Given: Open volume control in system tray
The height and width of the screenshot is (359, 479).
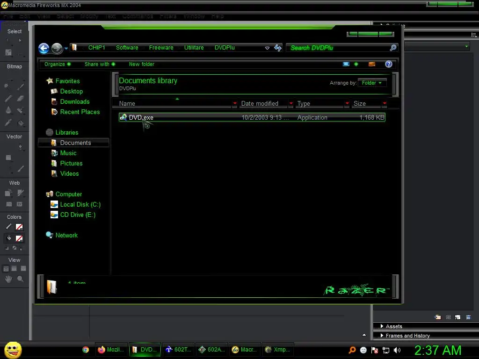Looking at the screenshot, I should (x=397, y=350).
